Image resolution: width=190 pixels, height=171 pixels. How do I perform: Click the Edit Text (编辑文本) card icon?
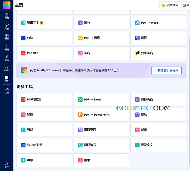point(23,23)
